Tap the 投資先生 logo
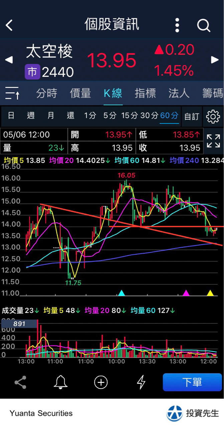Image resolution: width=224 pixels, height=428 pixels. (193, 413)
